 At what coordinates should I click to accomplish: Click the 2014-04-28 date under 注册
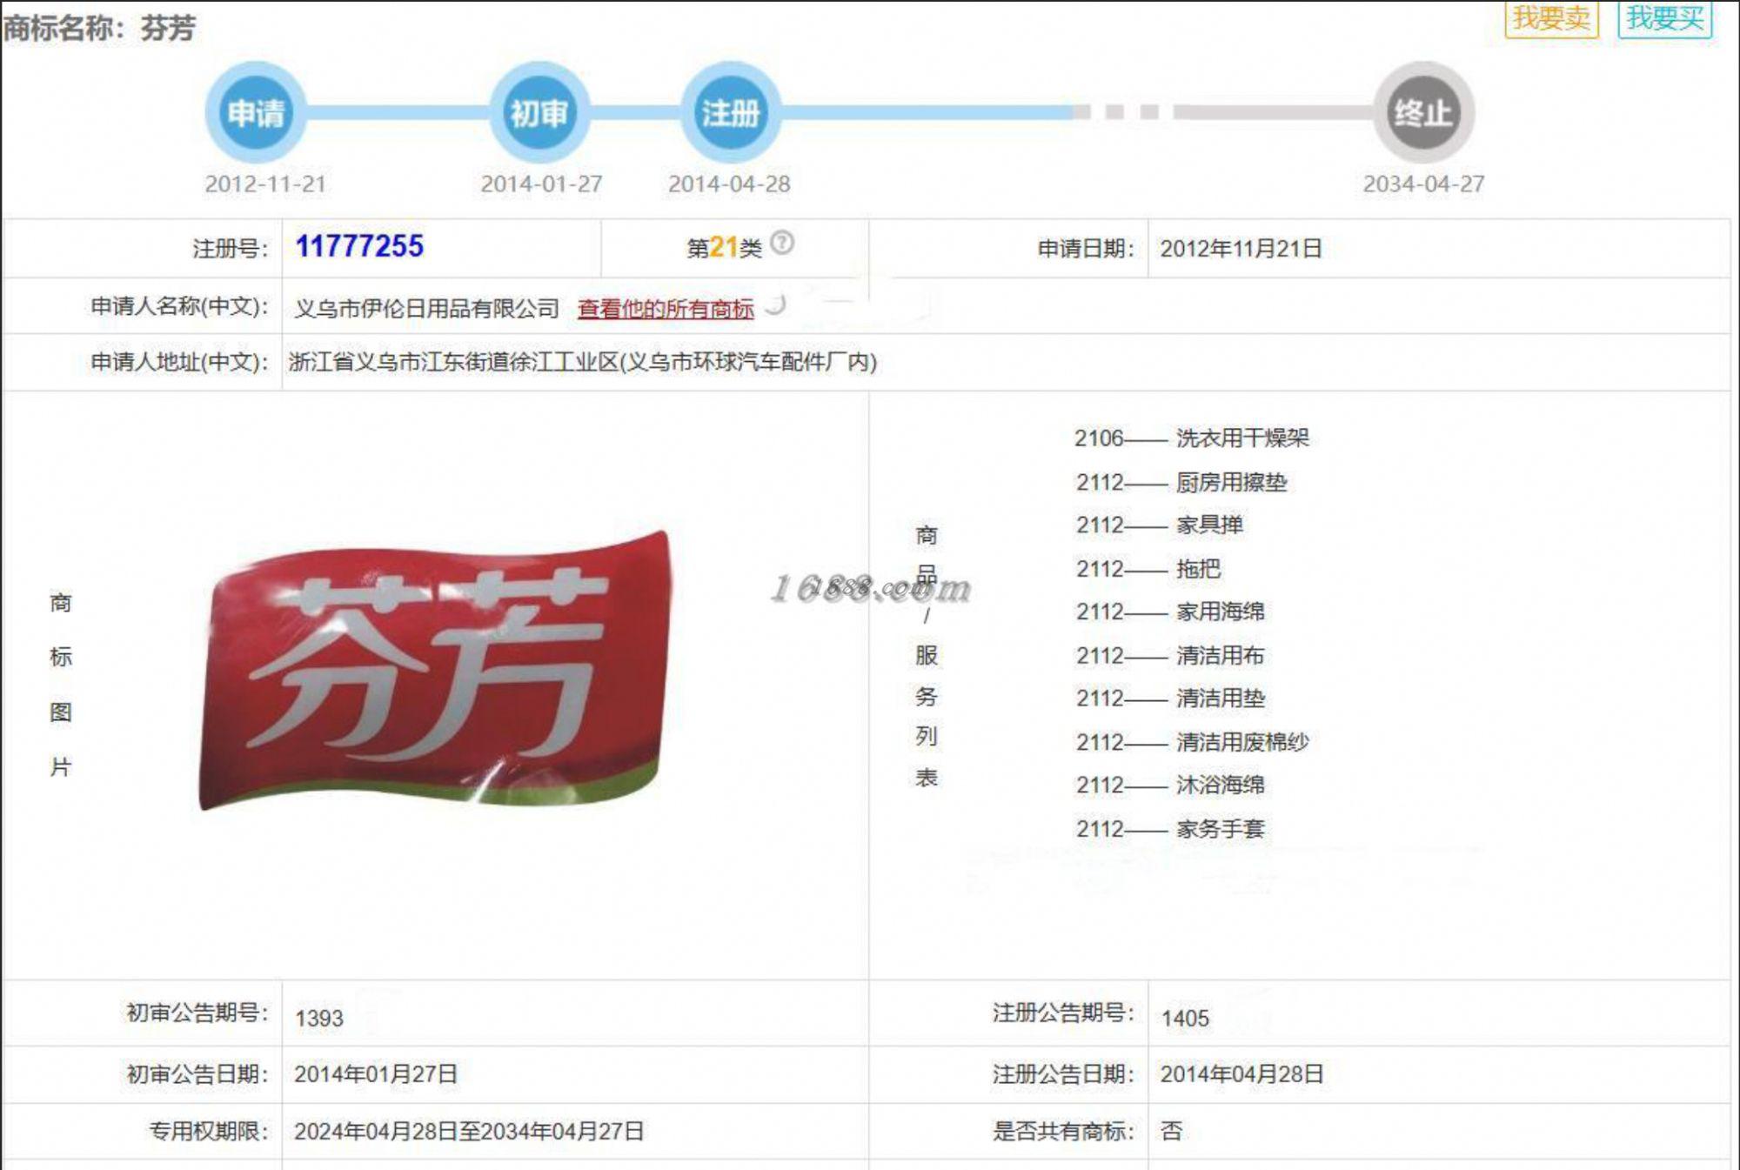[729, 184]
